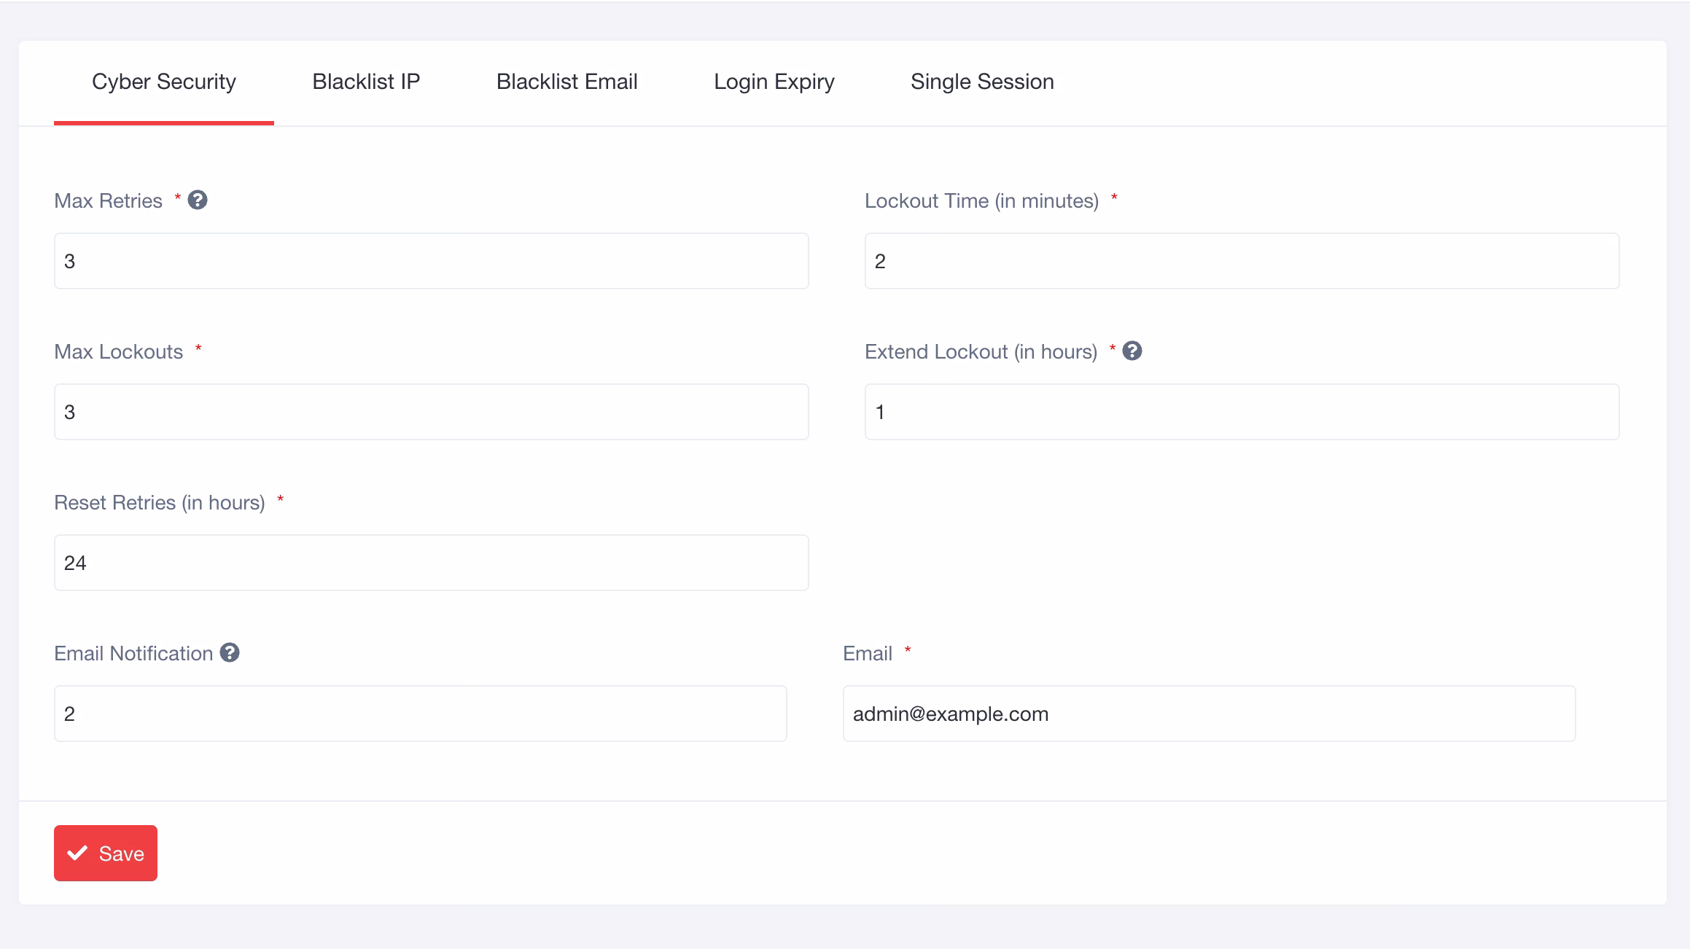Viewport: 1690px width, 949px height.
Task: Select the Single Session tab
Action: [x=982, y=82]
